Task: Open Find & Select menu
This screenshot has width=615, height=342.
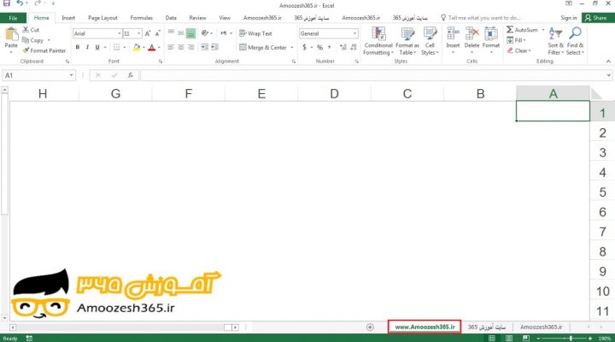Action: (575, 41)
